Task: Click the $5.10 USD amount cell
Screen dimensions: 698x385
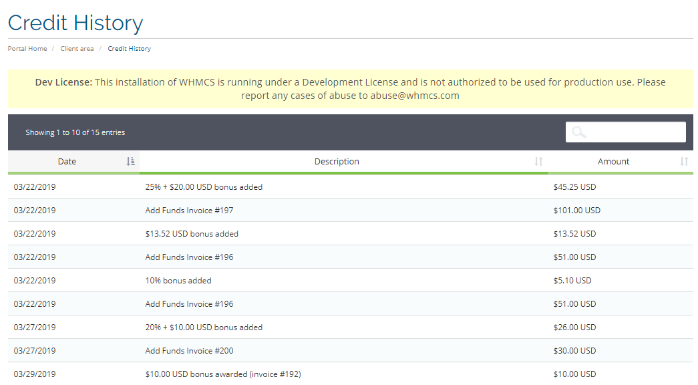Action: (572, 280)
